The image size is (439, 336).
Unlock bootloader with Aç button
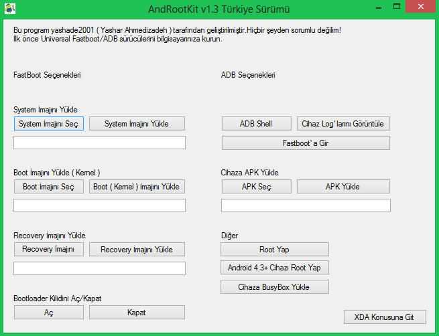tap(49, 313)
